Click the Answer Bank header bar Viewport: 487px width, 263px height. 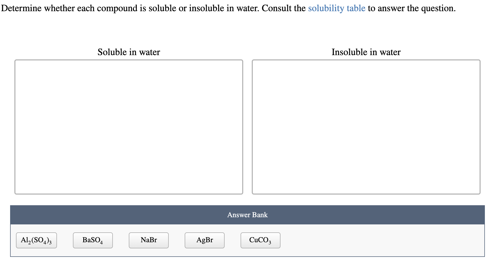pos(247,215)
